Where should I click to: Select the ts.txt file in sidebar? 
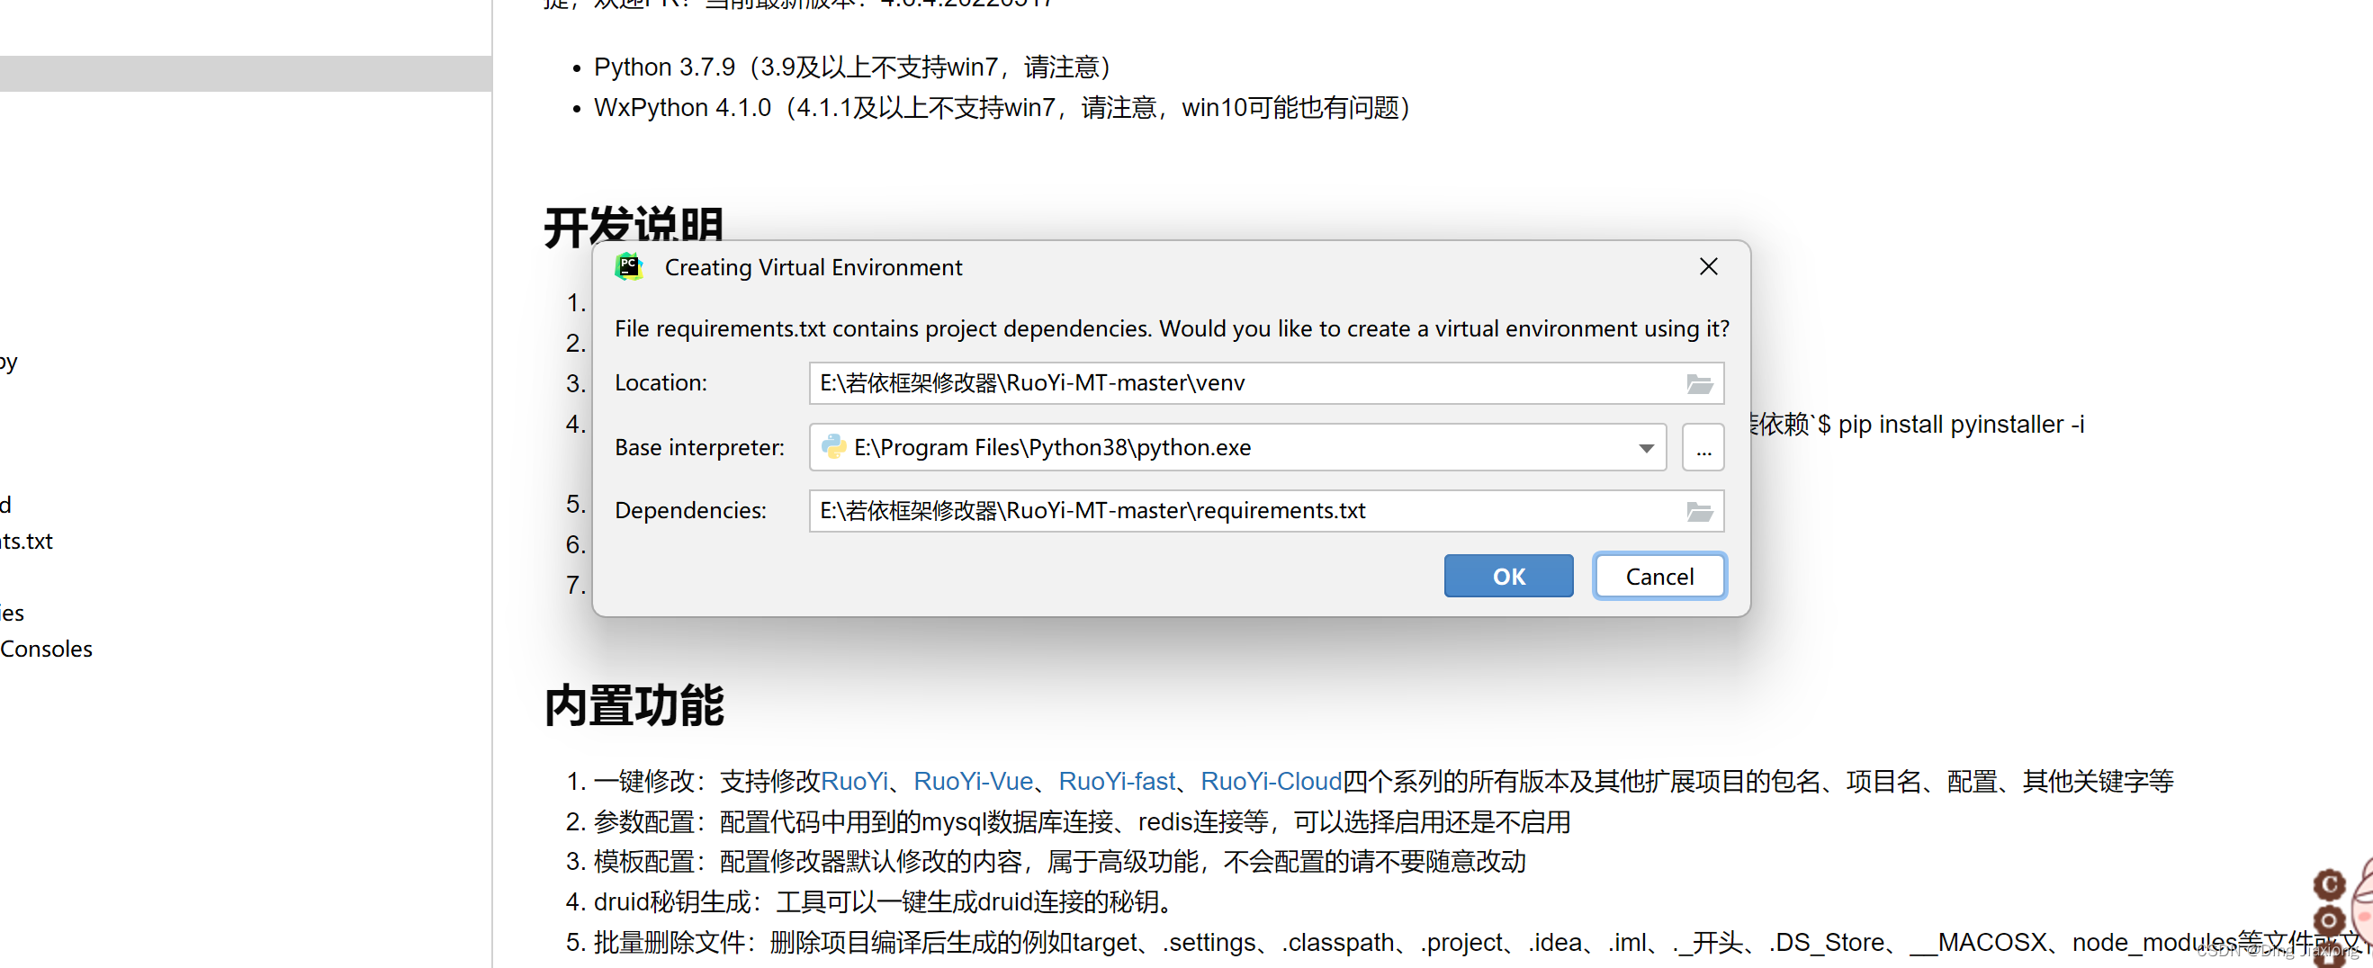click(27, 542)
